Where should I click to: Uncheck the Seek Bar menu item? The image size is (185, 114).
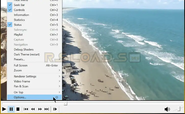click(x=34, y=5)
